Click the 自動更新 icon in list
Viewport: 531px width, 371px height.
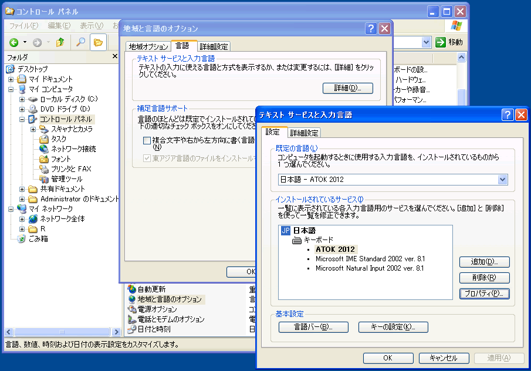[132, 289]
